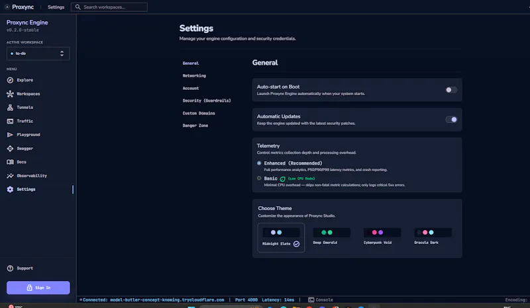Click the "v0.2.0-stable" version label
This screenshot has height=308, width=530.
[23, 30]
